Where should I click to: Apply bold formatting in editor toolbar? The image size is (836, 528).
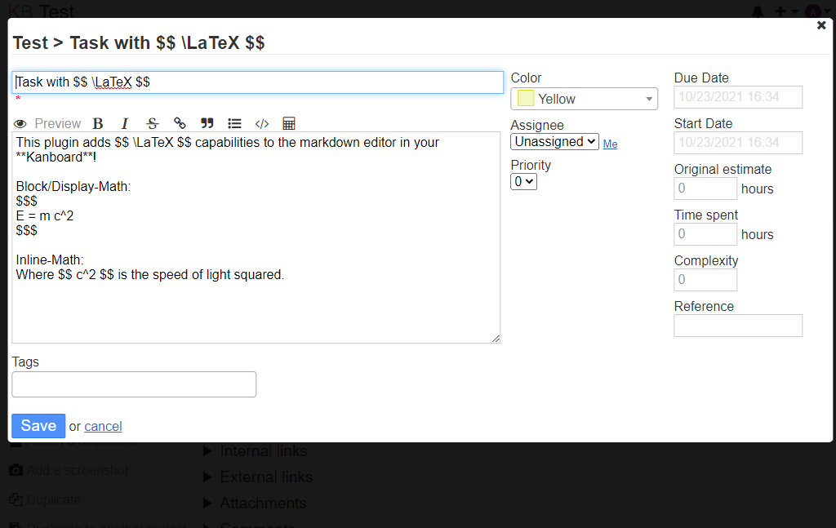click(98, 123)
